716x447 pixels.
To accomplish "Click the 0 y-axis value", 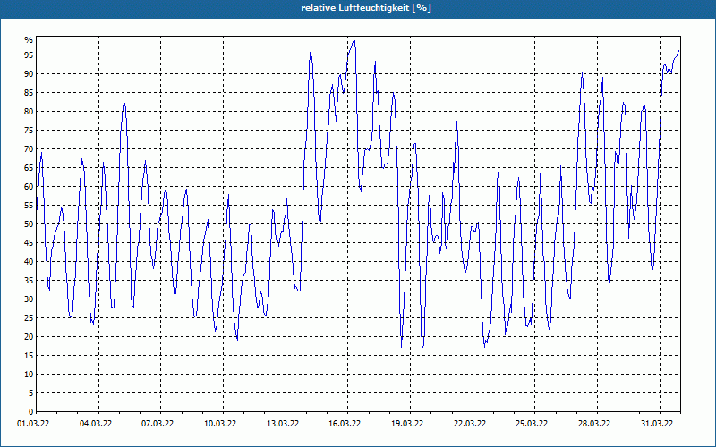I will point(31,412).
